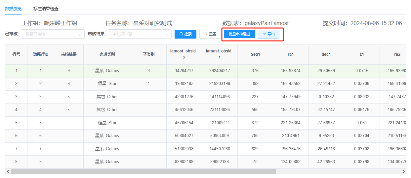Screen dimensions: 411x178
Task: Click the left arrow of horizontal scrollbar
Action: coord(8,171)
